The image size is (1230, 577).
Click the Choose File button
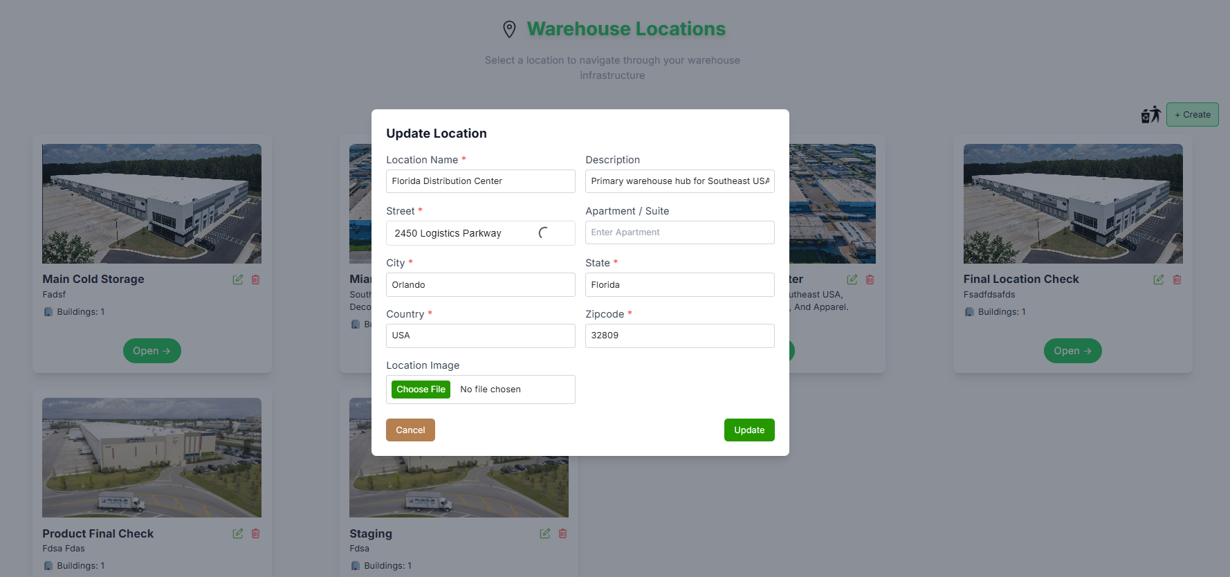421,390
